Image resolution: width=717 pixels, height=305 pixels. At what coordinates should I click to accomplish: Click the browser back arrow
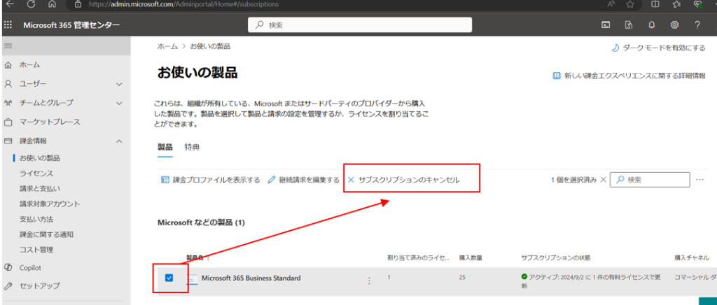(x=9, y=4)
